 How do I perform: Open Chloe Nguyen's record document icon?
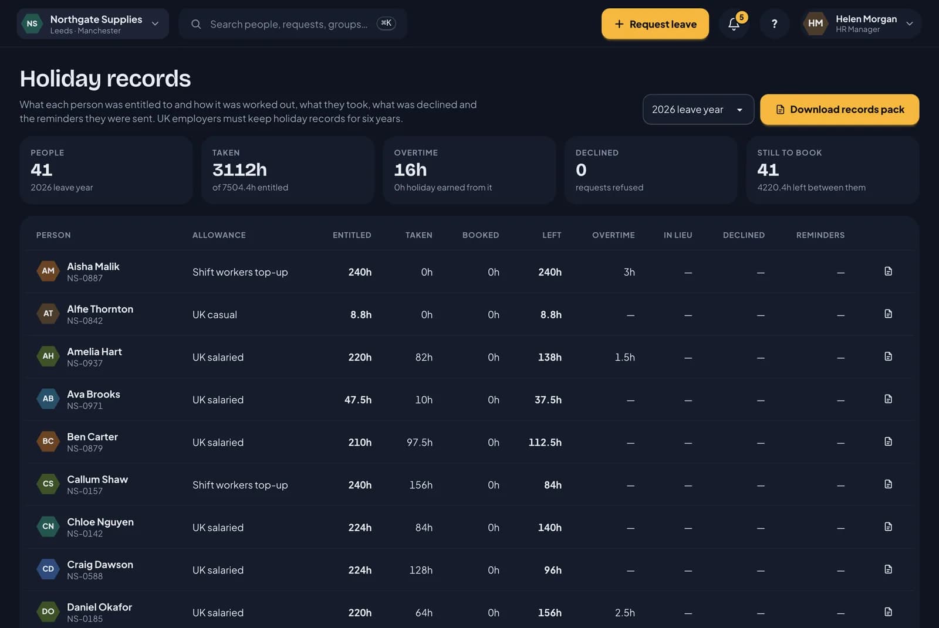pyautogui.click(x=888, y=527)
